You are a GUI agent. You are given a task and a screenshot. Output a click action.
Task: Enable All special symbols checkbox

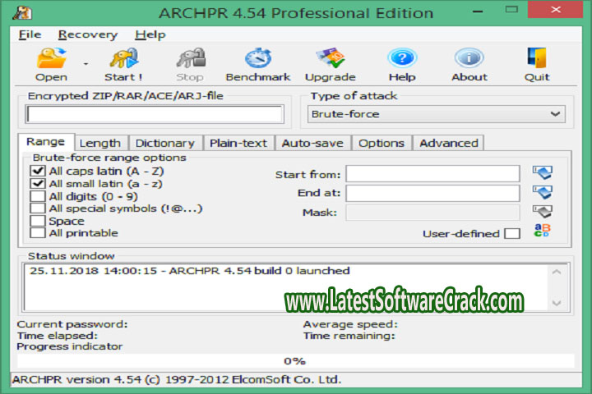(x=37, y=208)
